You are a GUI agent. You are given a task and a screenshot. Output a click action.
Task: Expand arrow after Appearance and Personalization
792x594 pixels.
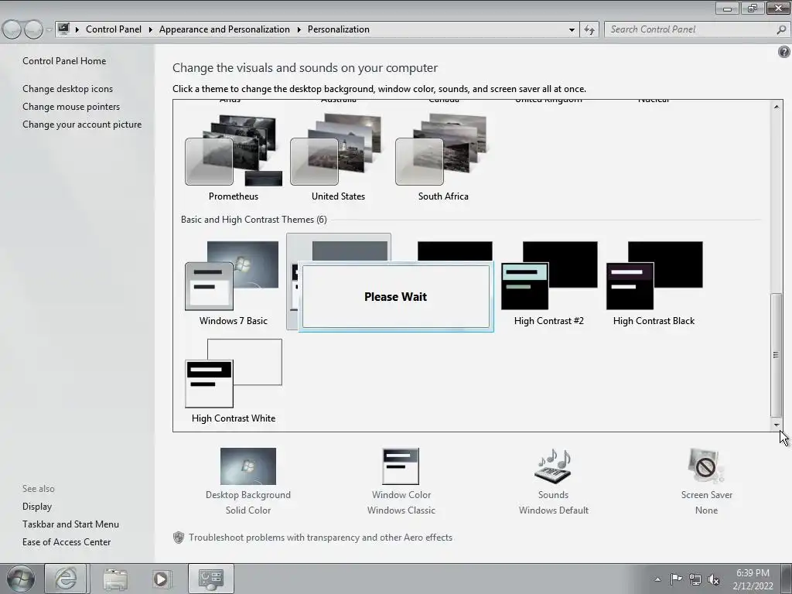coord(299,30)
